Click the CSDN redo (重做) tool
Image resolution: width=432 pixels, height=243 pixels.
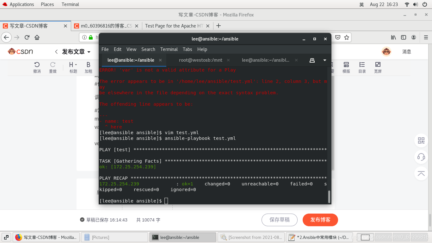[53, 67]
